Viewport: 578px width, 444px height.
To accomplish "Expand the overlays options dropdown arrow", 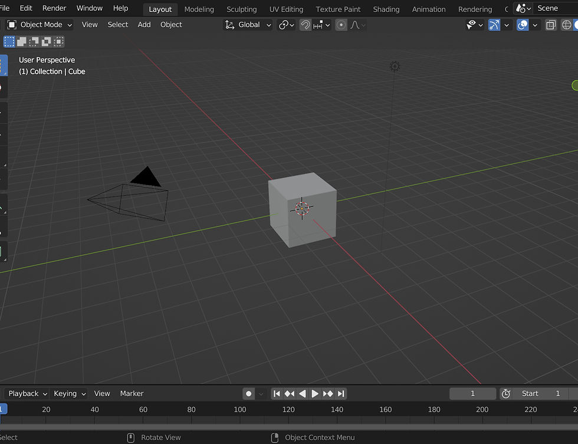I will [535, 25].
